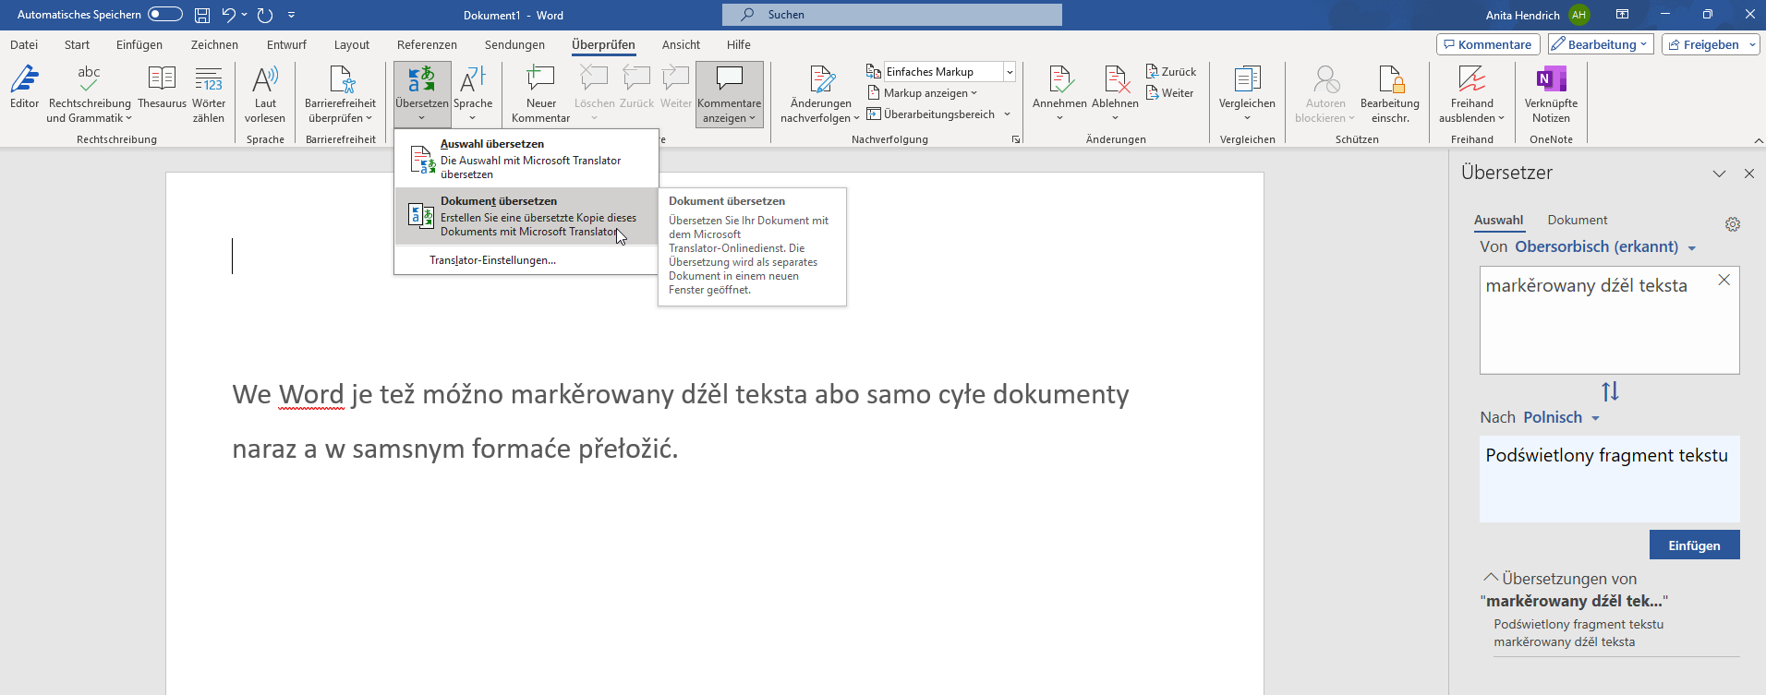Click source text box markěrowany dźěl teksta

click(1609, 320)
